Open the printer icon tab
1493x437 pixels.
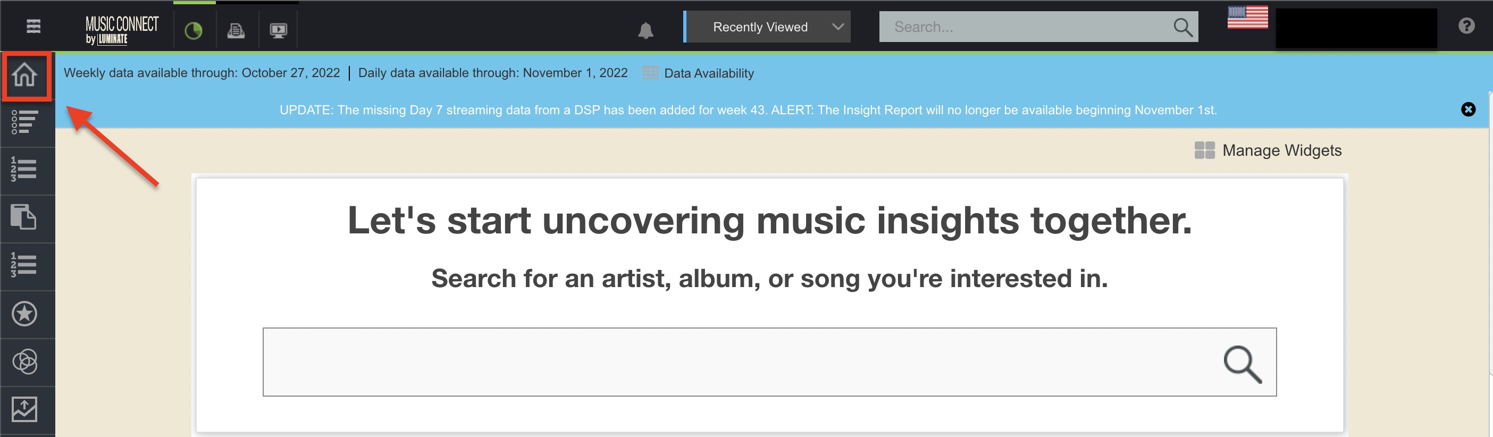pyautogui.click(x=236, y=31)
